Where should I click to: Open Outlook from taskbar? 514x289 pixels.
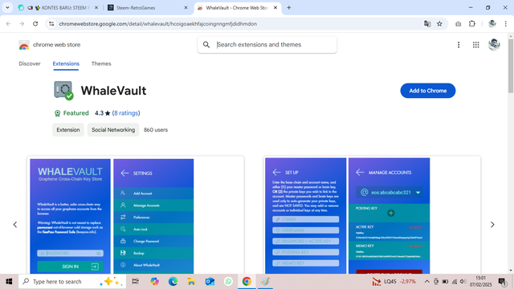(x=210, y=282)
